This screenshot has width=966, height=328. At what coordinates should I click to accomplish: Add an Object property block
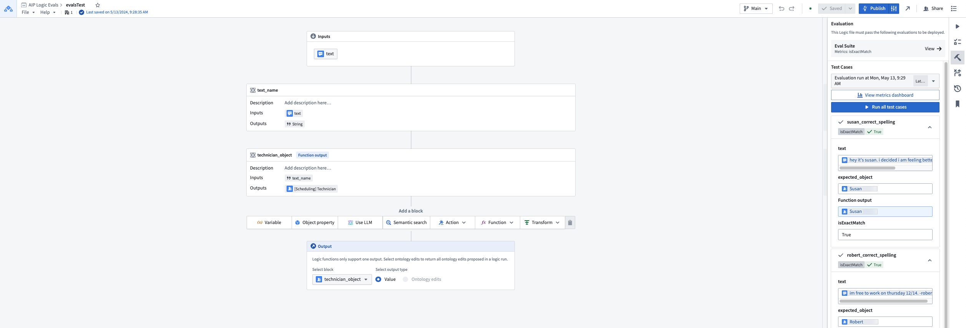[315, 223]
